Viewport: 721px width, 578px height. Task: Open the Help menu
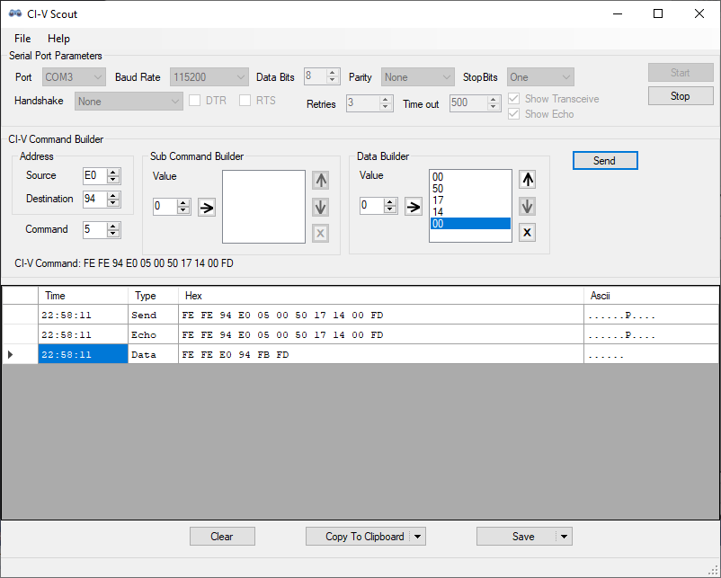(58, 39)
